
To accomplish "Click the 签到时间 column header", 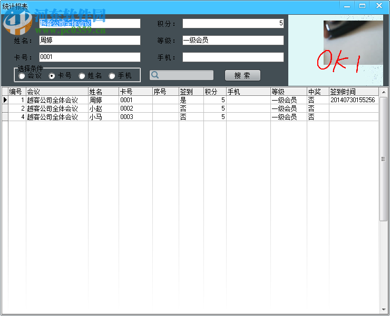I will tap(354, 92).
